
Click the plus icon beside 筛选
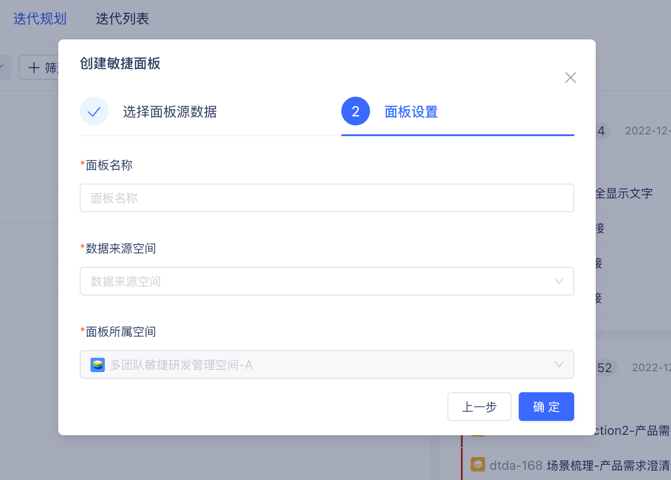[x=34, y=68]
